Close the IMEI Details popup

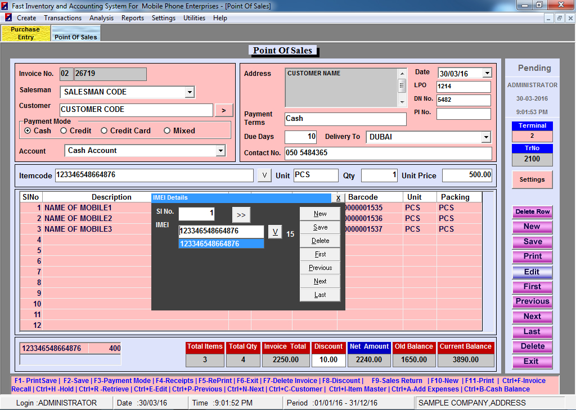[x=337, y=198]
